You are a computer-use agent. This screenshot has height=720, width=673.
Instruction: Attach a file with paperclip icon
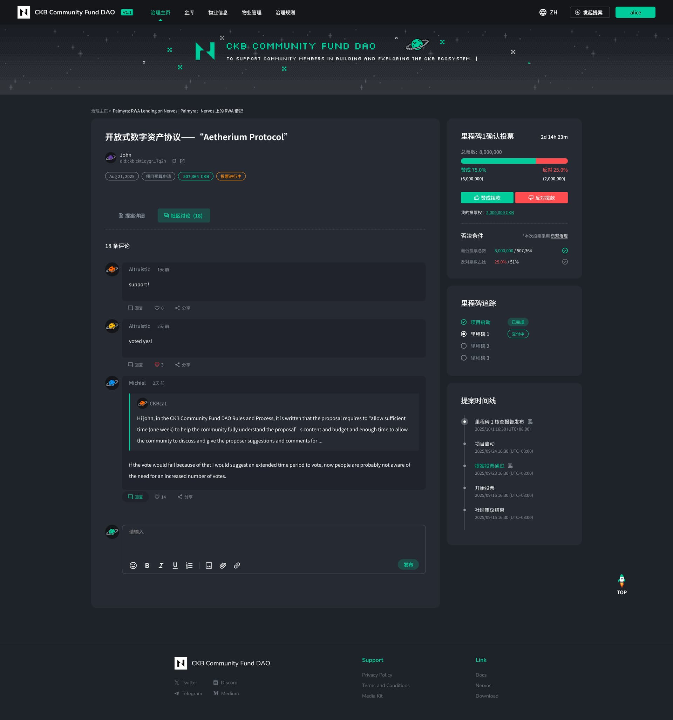click(223, 565)
